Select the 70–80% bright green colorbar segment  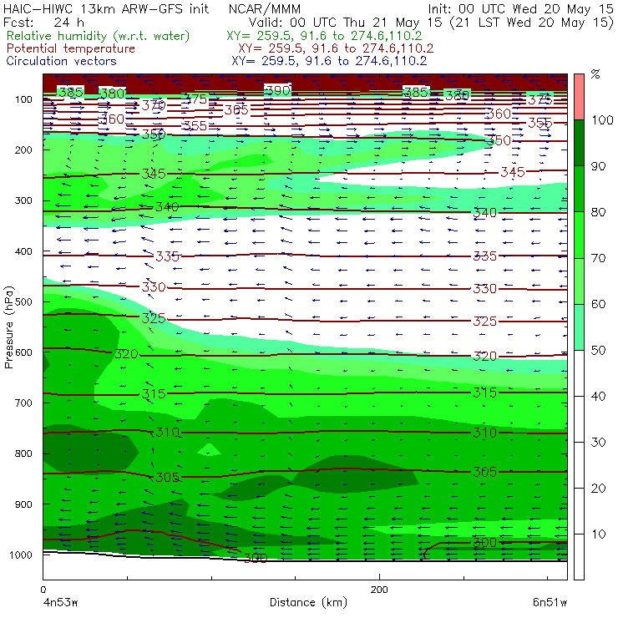(x=579, y=235)
